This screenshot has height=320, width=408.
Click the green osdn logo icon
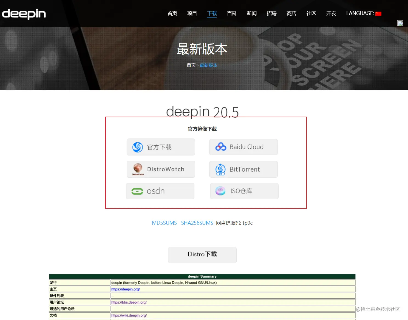(137, 191)
